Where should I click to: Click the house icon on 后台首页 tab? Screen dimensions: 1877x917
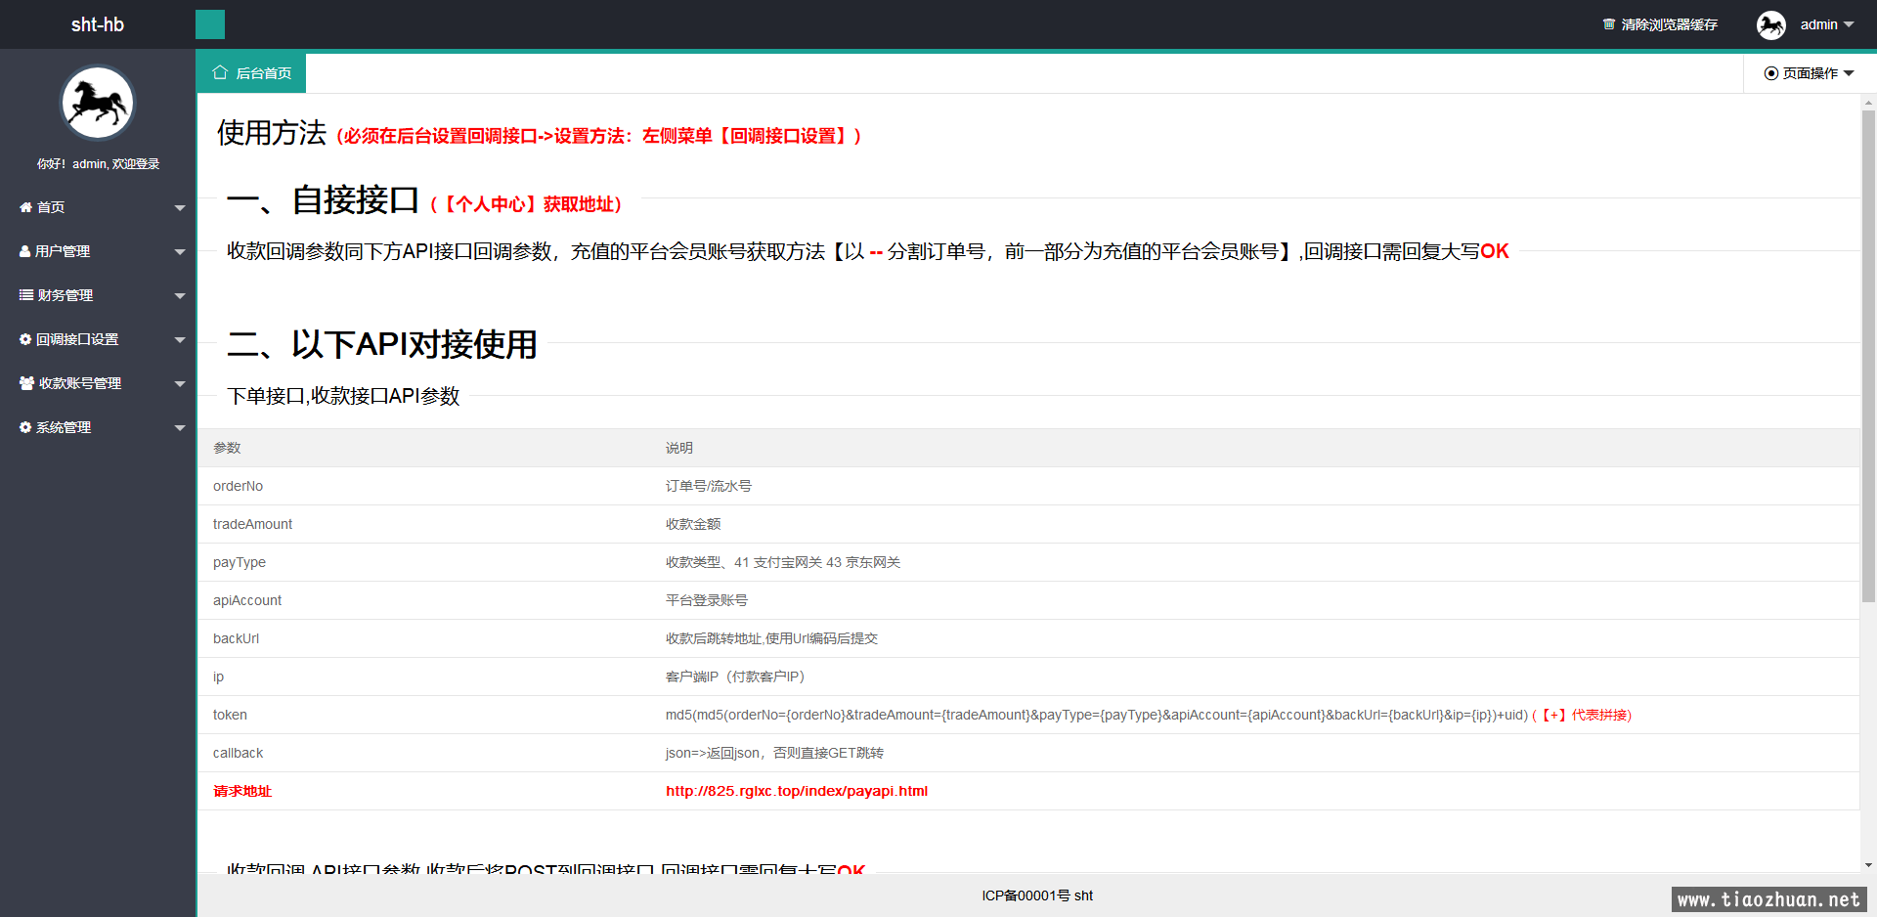[x=220, y=72]
